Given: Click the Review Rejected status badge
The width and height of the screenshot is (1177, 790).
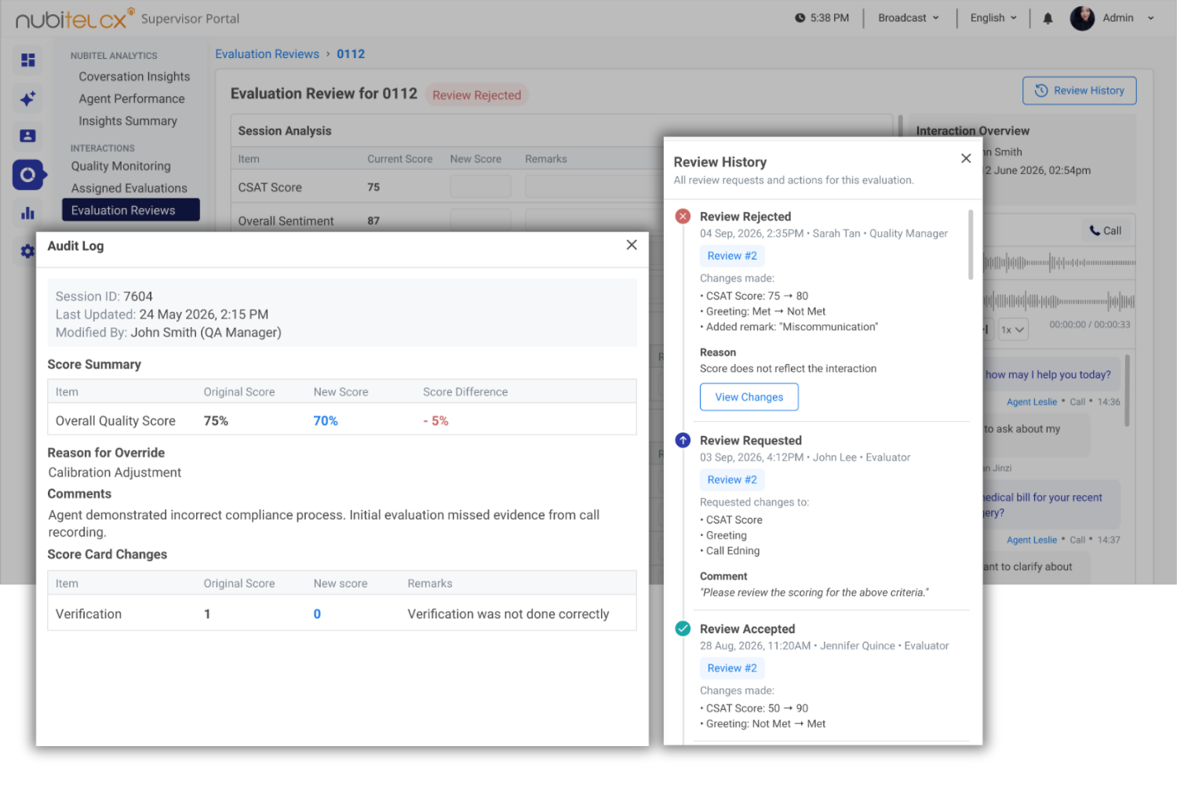Looking at the screenshot, I should pyautogui.click(x=476, y=95).
